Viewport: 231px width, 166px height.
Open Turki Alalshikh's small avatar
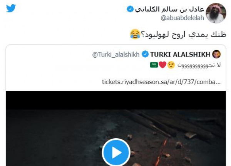point(216,54)
